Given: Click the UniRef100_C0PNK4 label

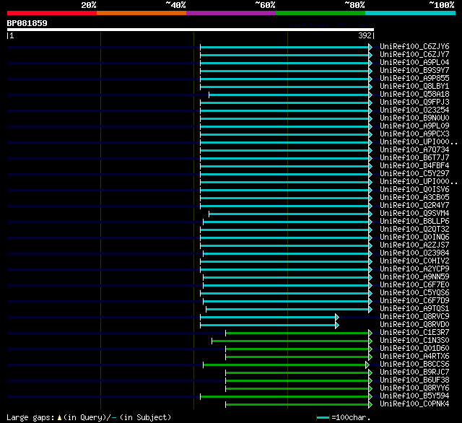Looking at the screenshot, I should pos(414,404).
